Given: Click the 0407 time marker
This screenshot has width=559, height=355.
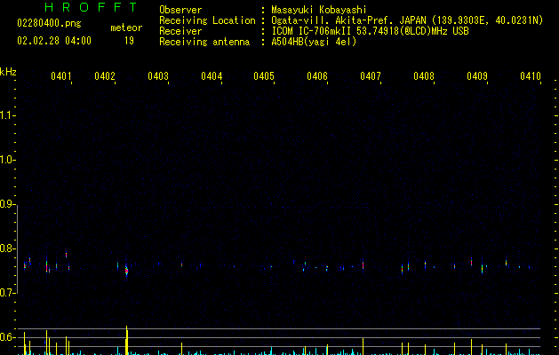Looking at the screenshot, I should click(x=371, y=76).
